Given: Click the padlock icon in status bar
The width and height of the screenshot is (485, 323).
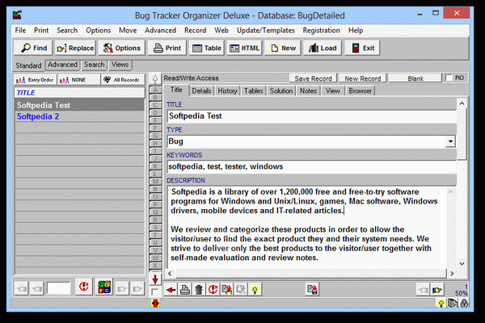Looking at the screenshot, I should (464, 304).
